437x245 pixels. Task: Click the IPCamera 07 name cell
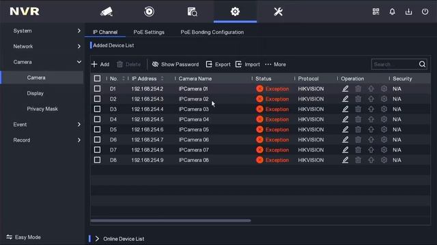pos(194,150)
